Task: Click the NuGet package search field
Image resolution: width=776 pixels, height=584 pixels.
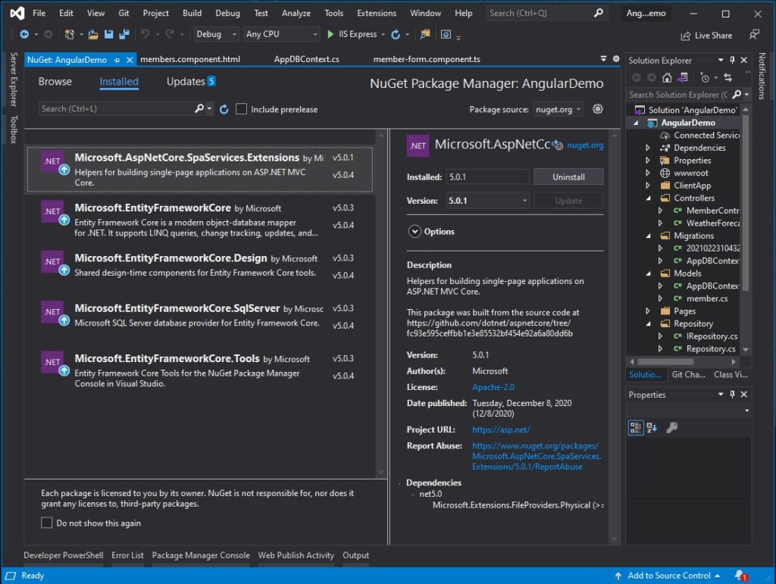Action: (117, 109)
